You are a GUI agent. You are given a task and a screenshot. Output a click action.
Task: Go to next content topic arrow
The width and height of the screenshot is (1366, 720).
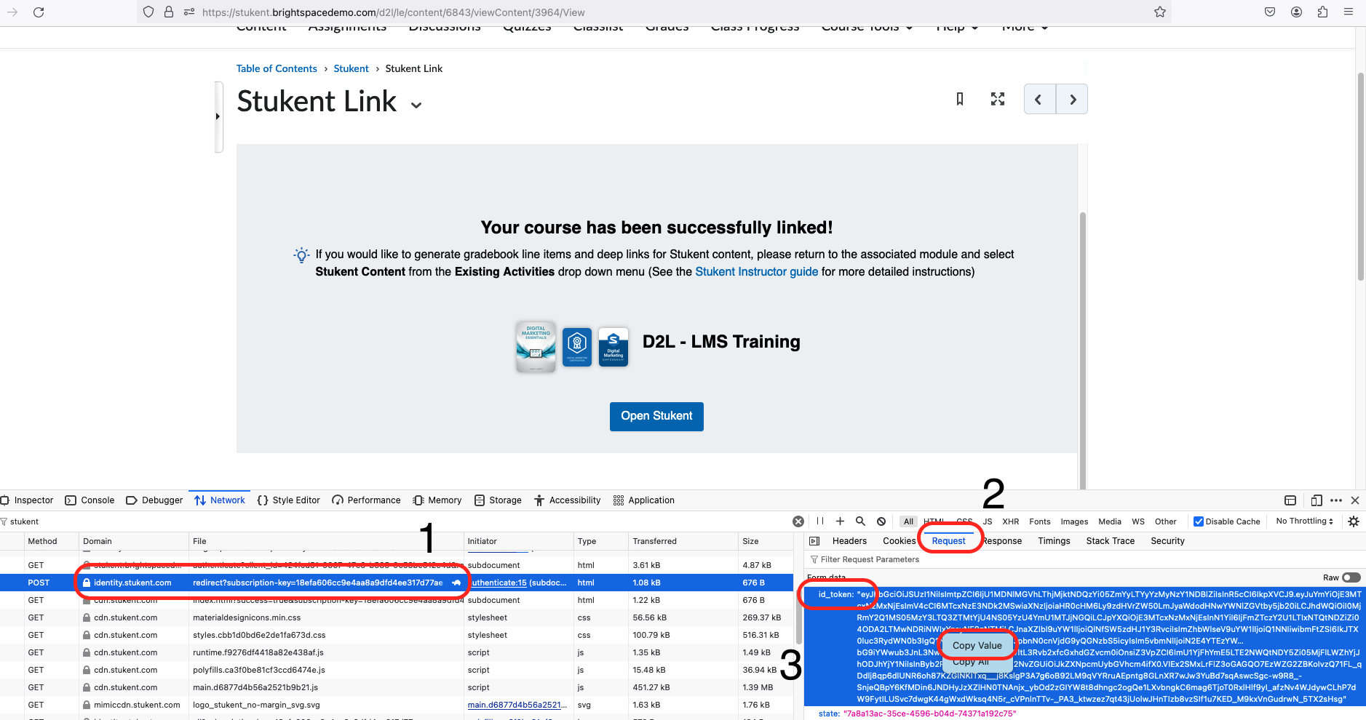[1072, 100]
